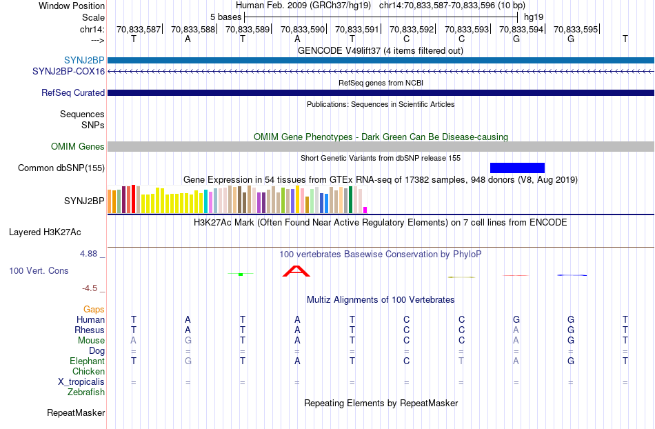The image size is (655, 429).
Task: Open the Common dbSNP(155) track label
Action: 61,168
